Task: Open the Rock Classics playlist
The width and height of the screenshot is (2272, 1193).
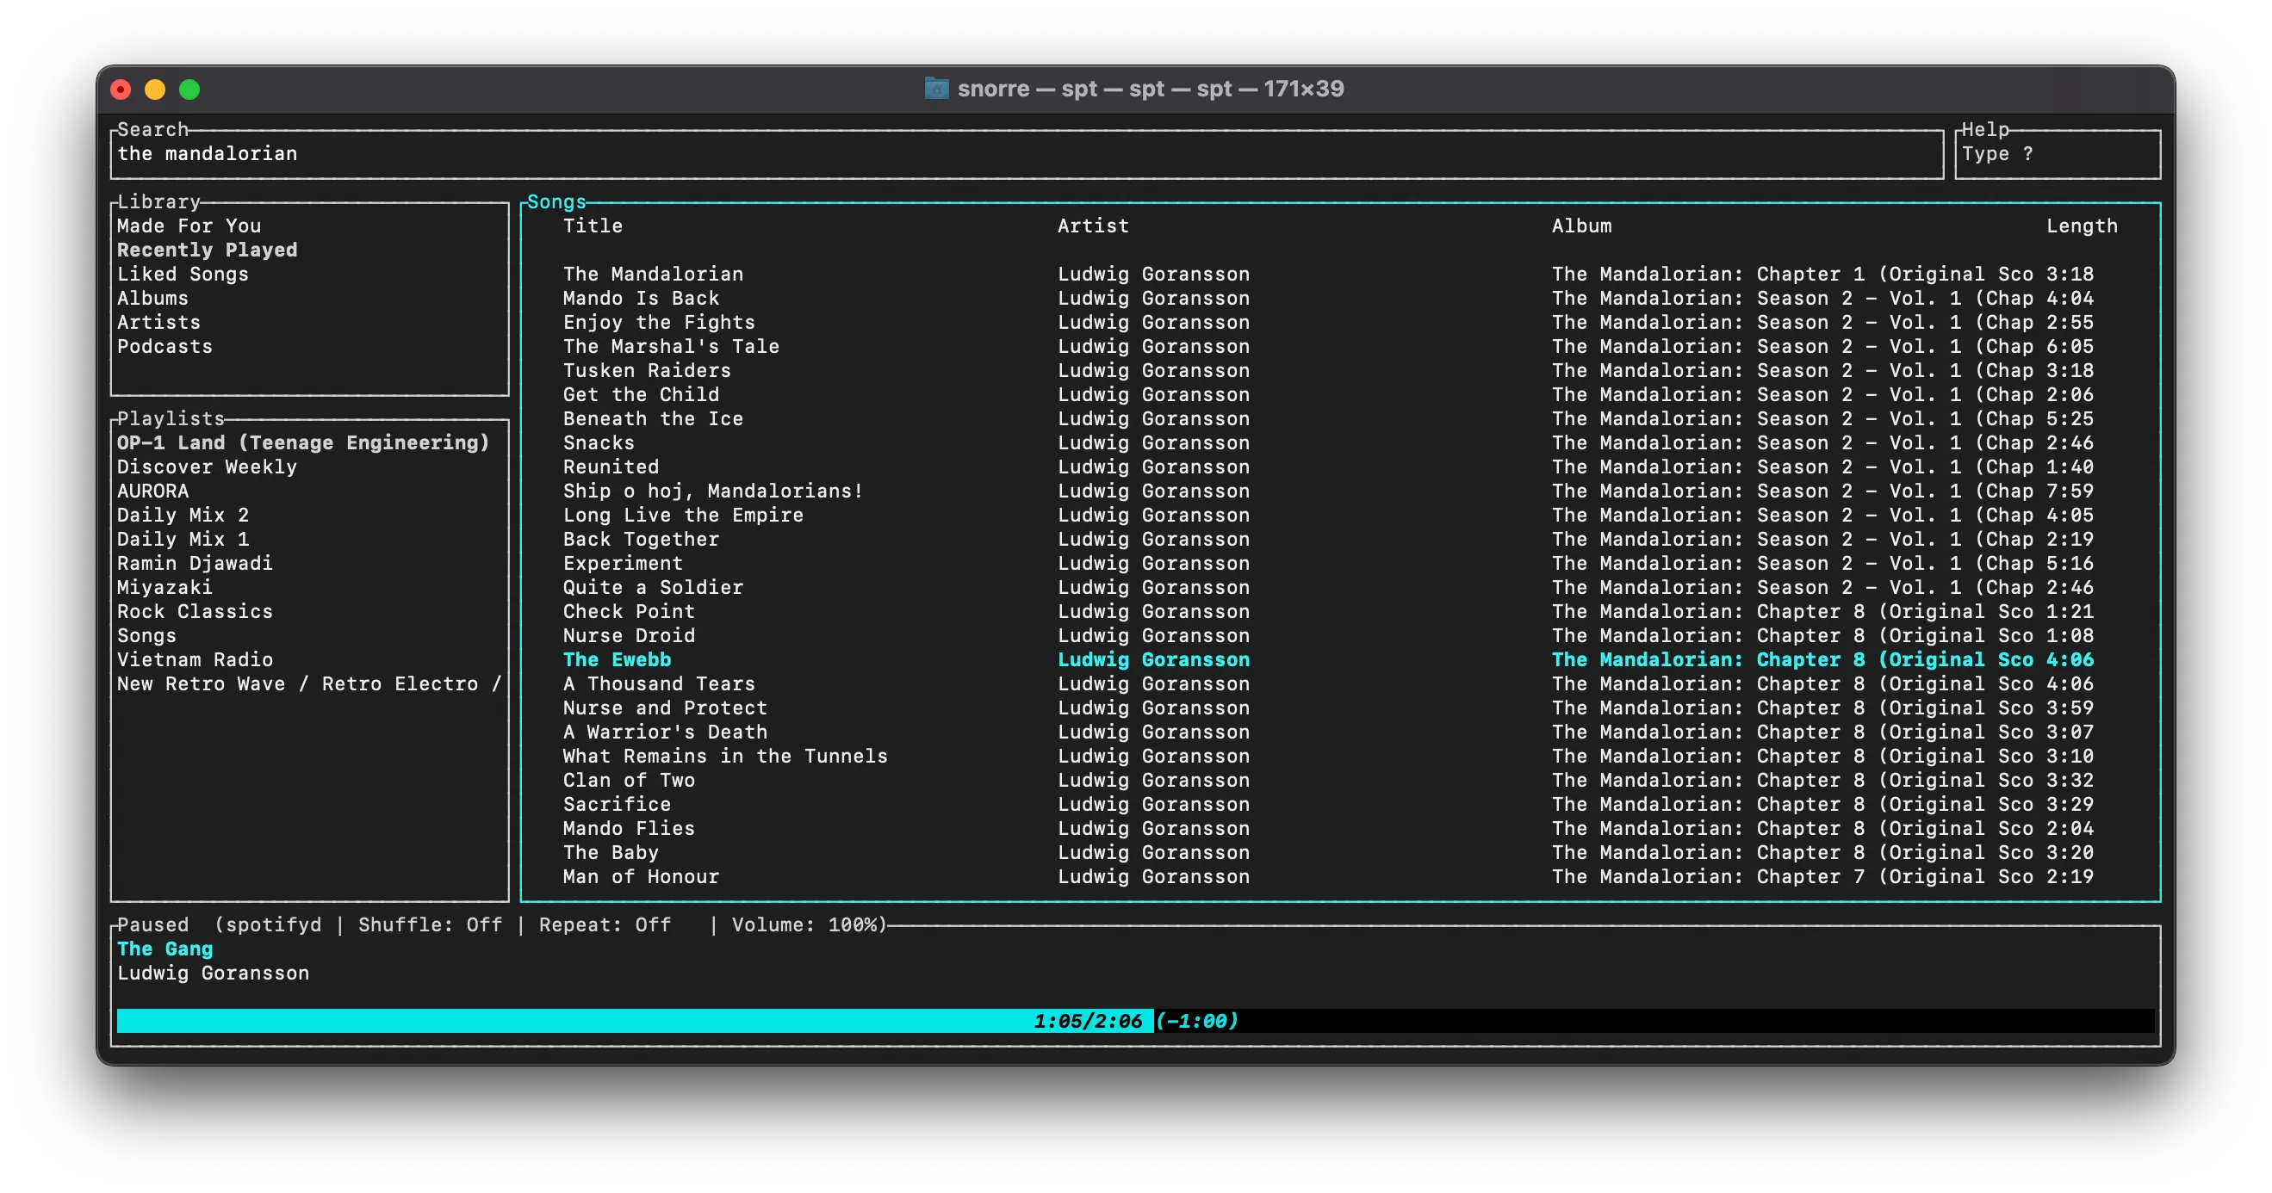Action: point(195,611)
